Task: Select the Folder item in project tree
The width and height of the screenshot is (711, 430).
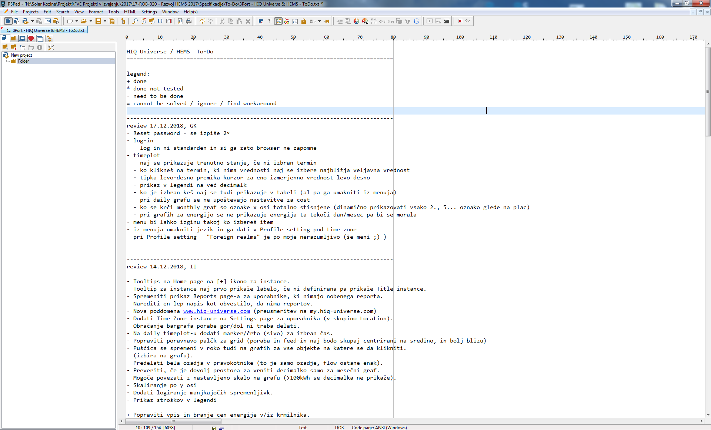Action: 23,61
